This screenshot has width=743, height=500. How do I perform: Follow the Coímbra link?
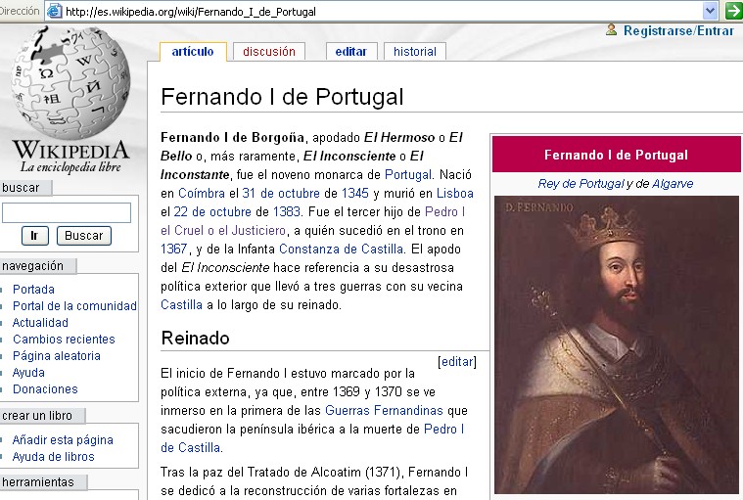pos(202,193)
